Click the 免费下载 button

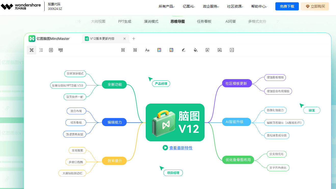click(287, 6)
